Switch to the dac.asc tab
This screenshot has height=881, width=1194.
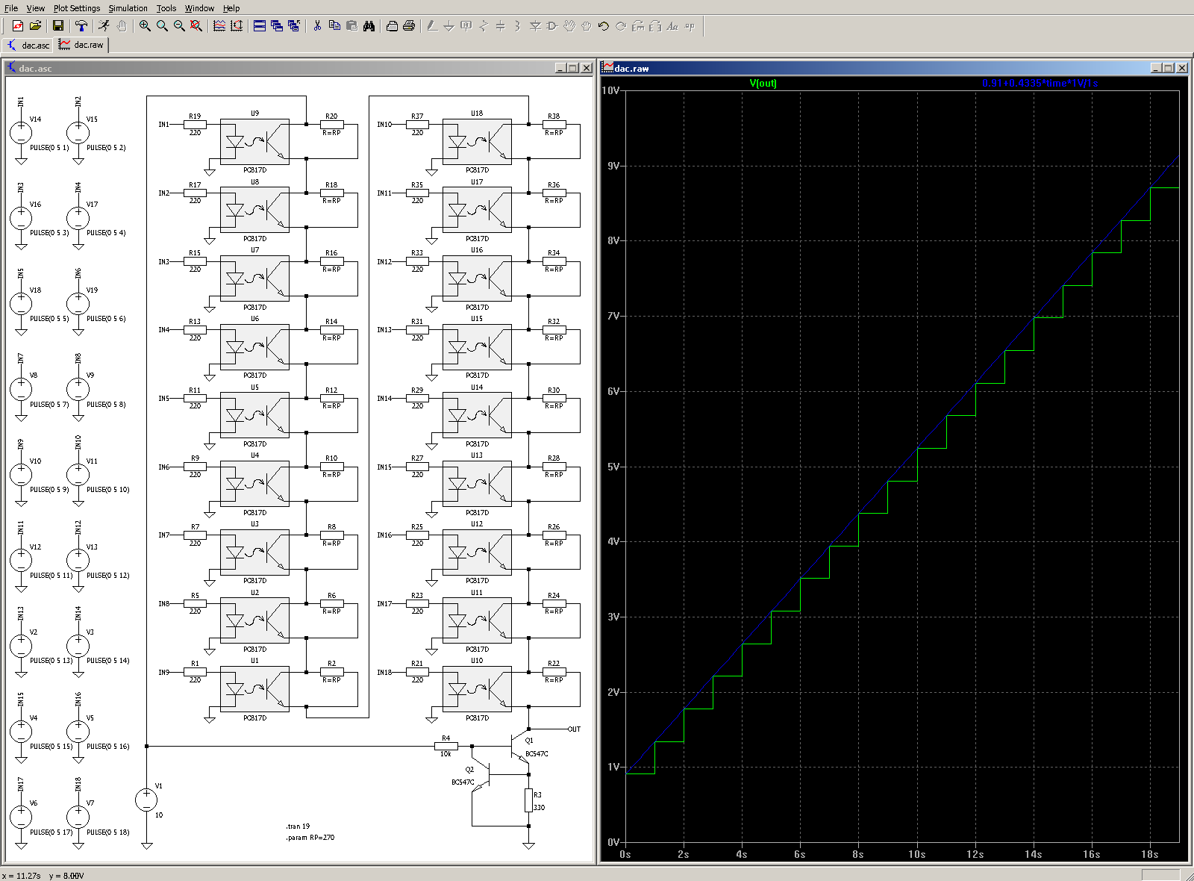point(28,46)
